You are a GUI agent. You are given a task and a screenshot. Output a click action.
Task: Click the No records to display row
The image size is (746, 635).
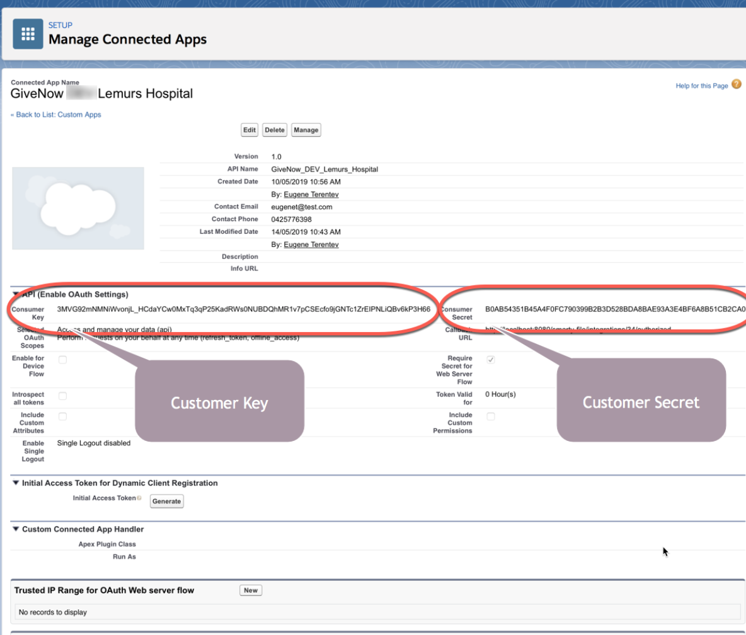[x=378, y=612]
